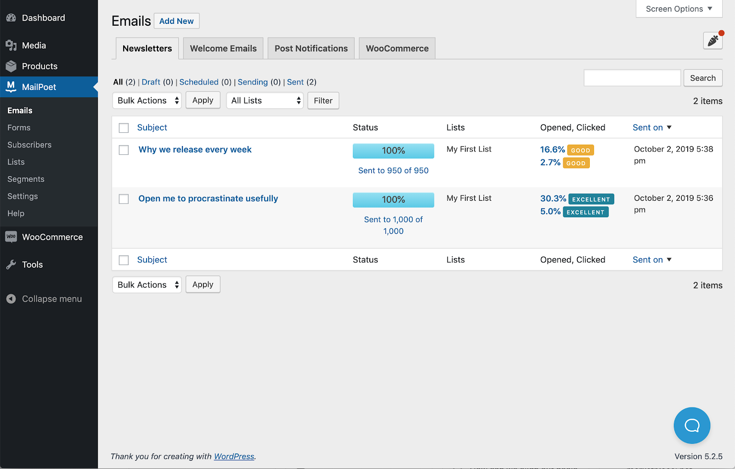Open Emails in the MailPoet submenu

coord(20,110)
